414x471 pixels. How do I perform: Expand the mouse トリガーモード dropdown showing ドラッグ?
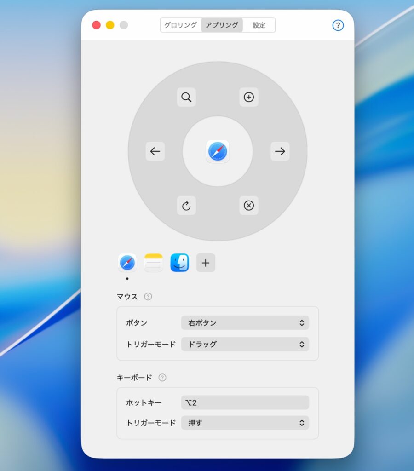pyautogui.click(x=245, y=344)
